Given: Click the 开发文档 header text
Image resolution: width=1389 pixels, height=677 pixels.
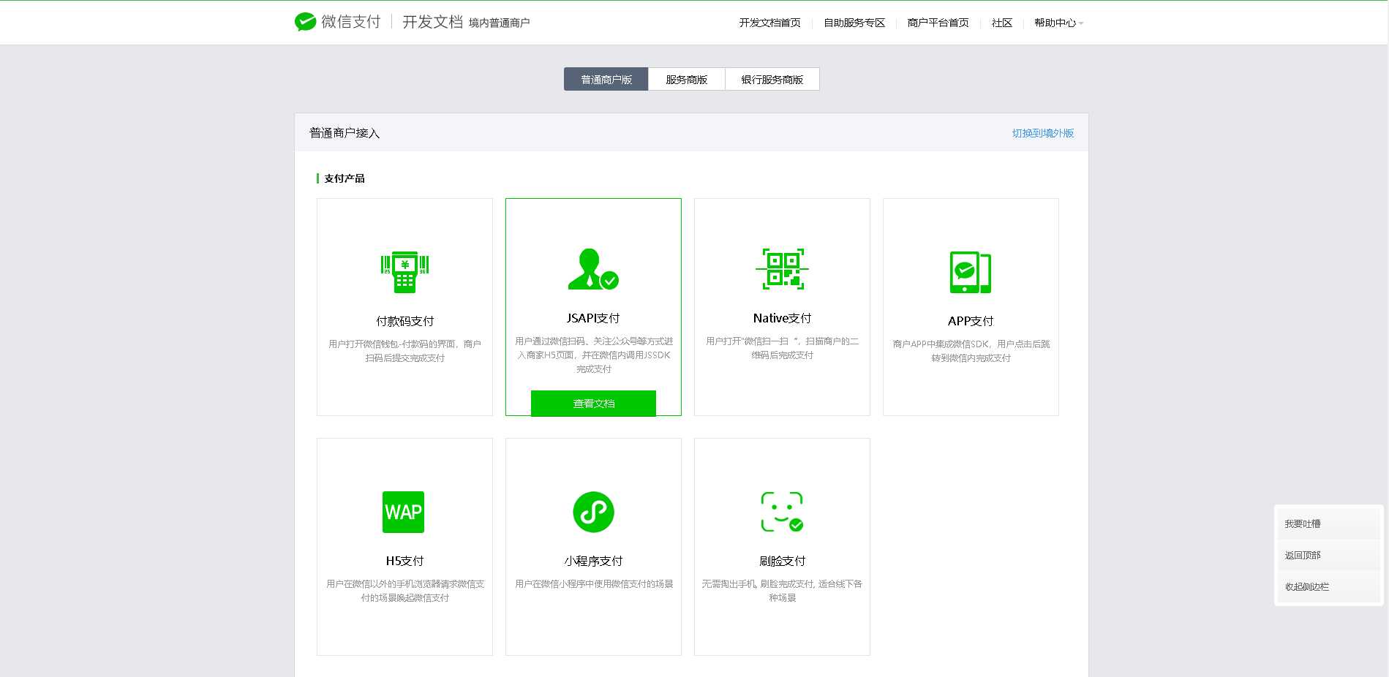Looking at the screenshot, I should (432, 22).
